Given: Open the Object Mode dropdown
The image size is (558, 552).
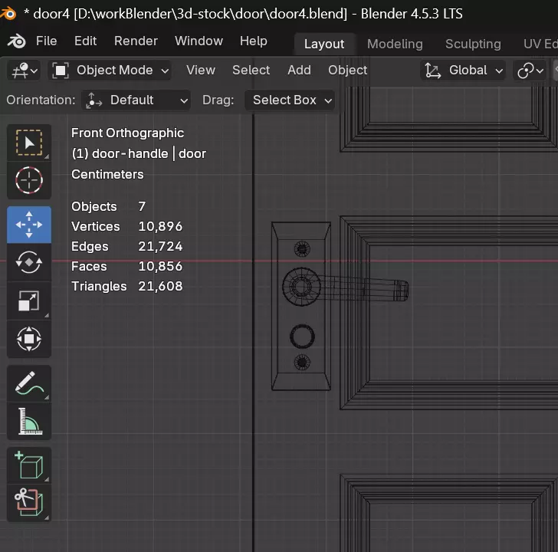Looking at the screenshot, I should tap(110, 70).
